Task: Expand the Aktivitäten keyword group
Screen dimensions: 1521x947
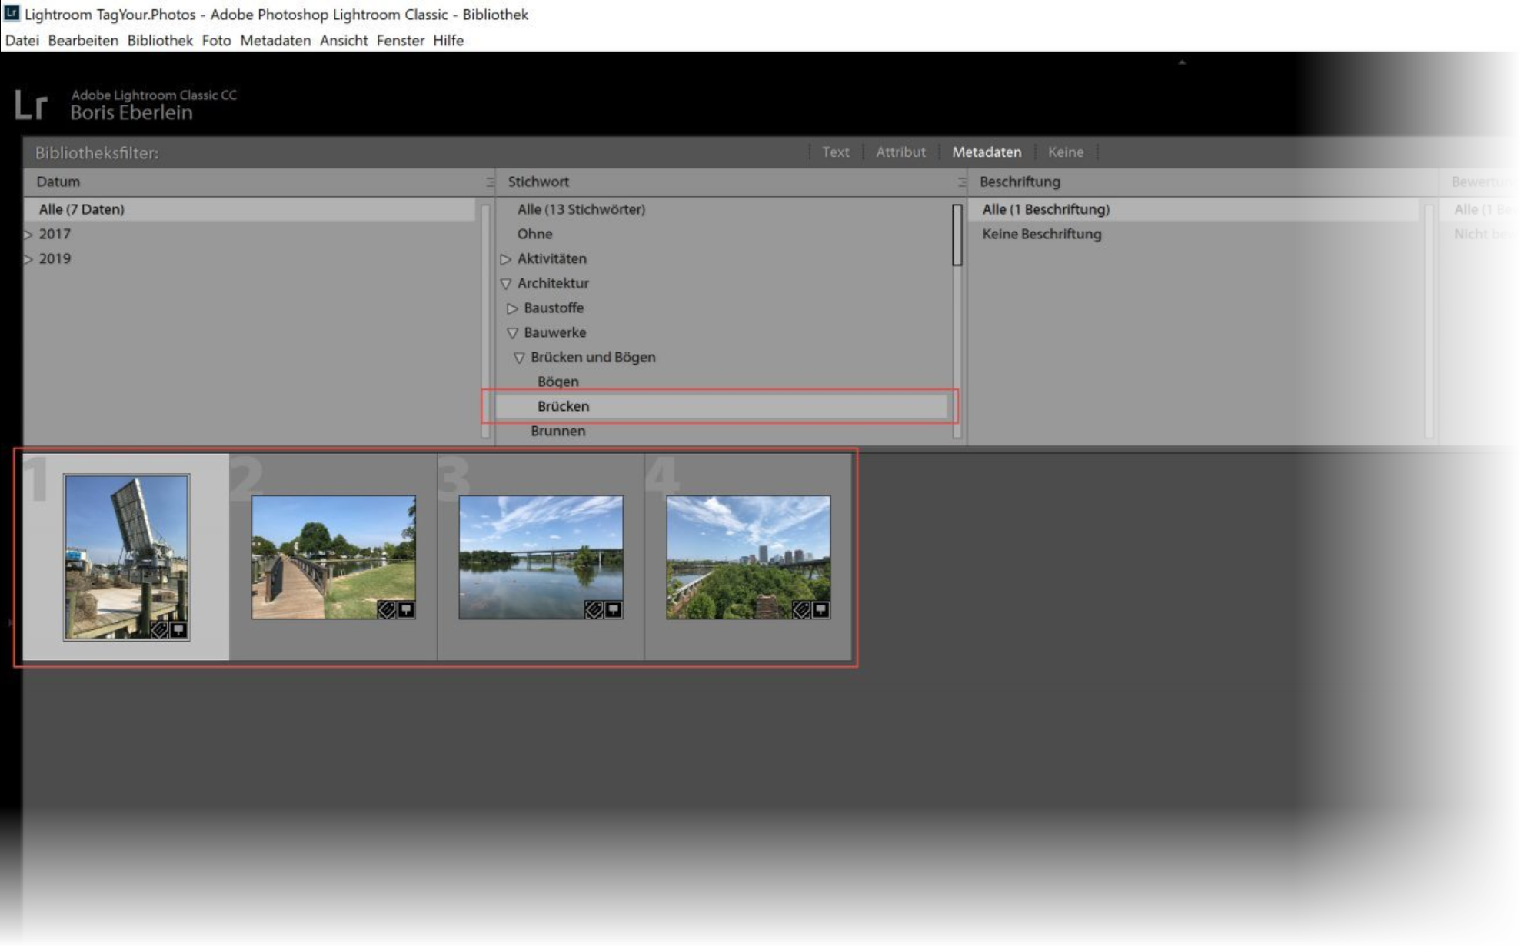Action: [x=505, y=259]
